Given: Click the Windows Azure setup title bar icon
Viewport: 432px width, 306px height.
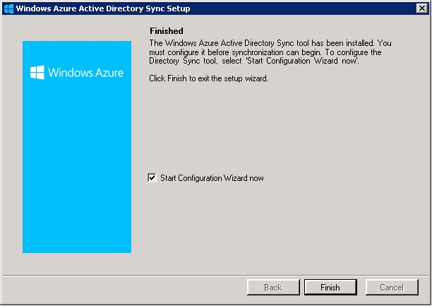Looking at the screenshot, I should pos(8,8).
